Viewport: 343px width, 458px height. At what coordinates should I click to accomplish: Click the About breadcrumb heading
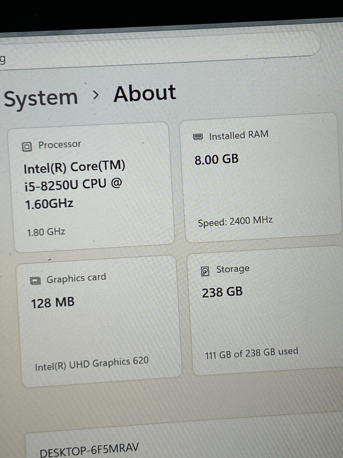[x=145, y=94]
